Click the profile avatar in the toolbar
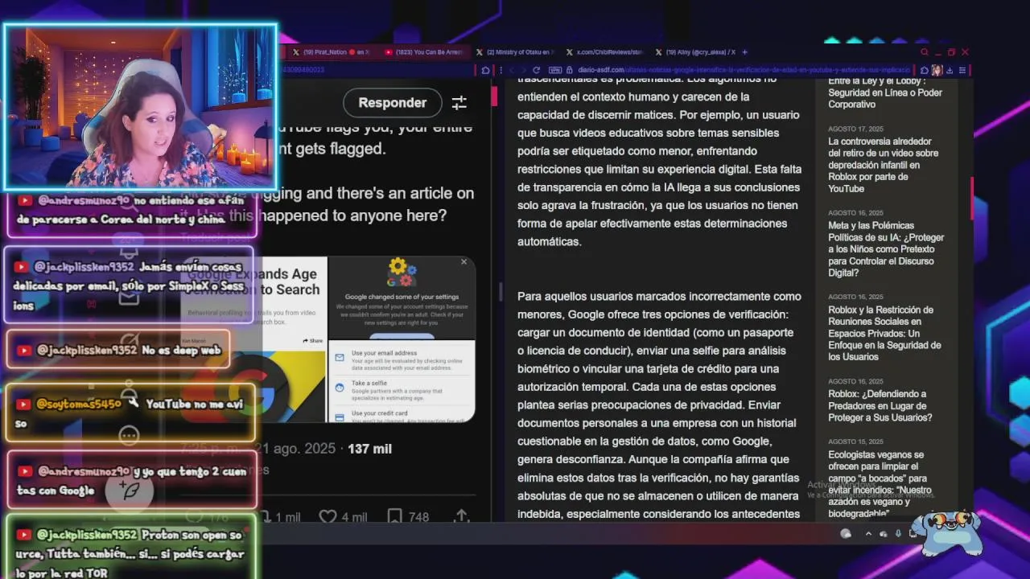 point(937,70)
